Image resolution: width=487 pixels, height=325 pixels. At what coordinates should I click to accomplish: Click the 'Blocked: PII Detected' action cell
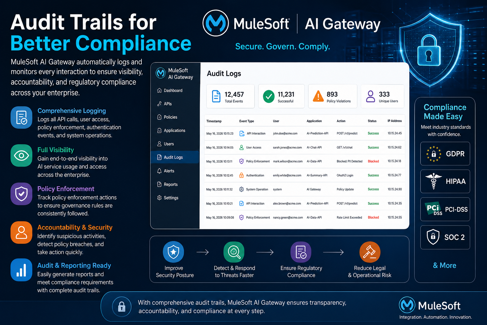(350, 161)
